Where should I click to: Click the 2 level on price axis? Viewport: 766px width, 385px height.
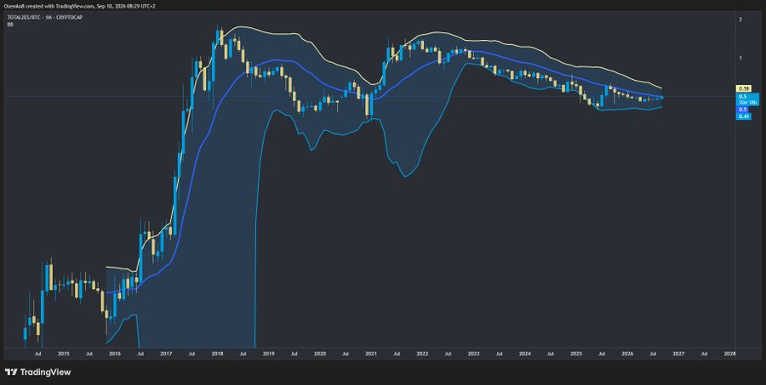(741, 20)
